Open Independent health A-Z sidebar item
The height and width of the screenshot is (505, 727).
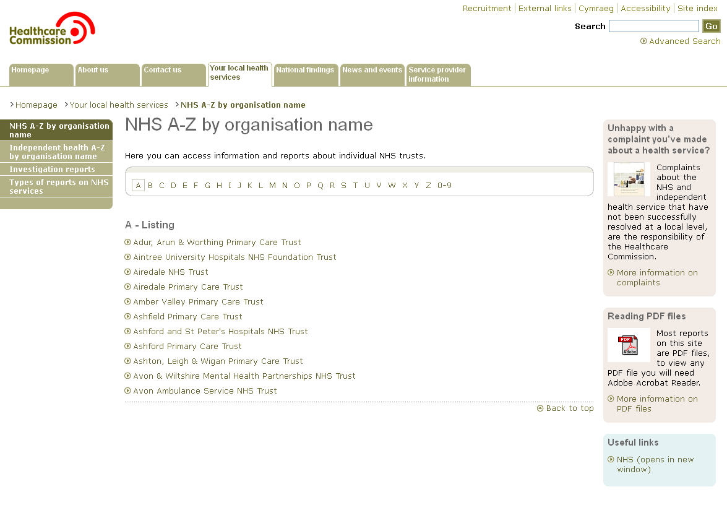[56, 152]
